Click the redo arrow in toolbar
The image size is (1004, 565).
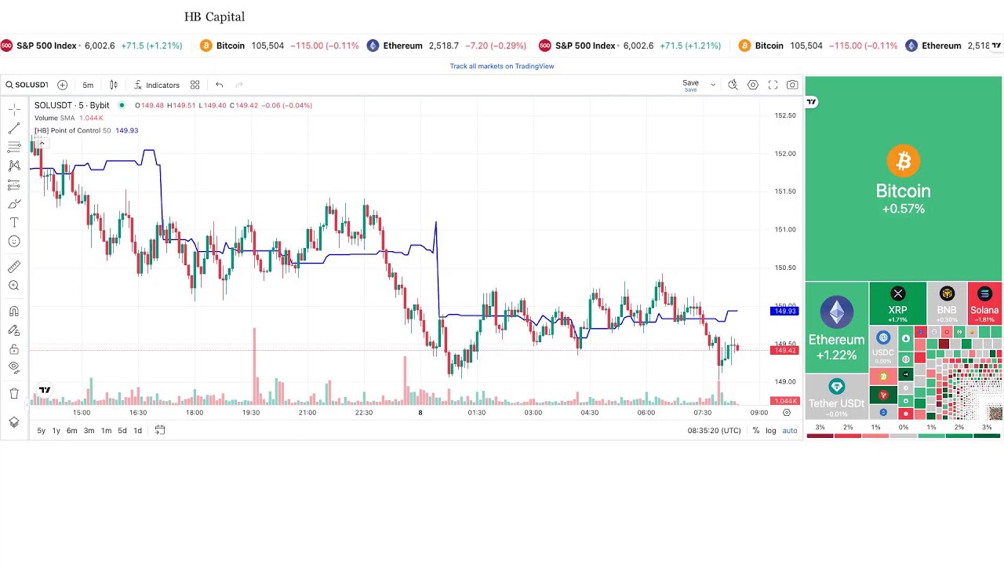tap(239, 85)
